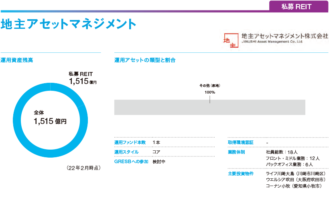Click the value 検討中

[159, 162]
